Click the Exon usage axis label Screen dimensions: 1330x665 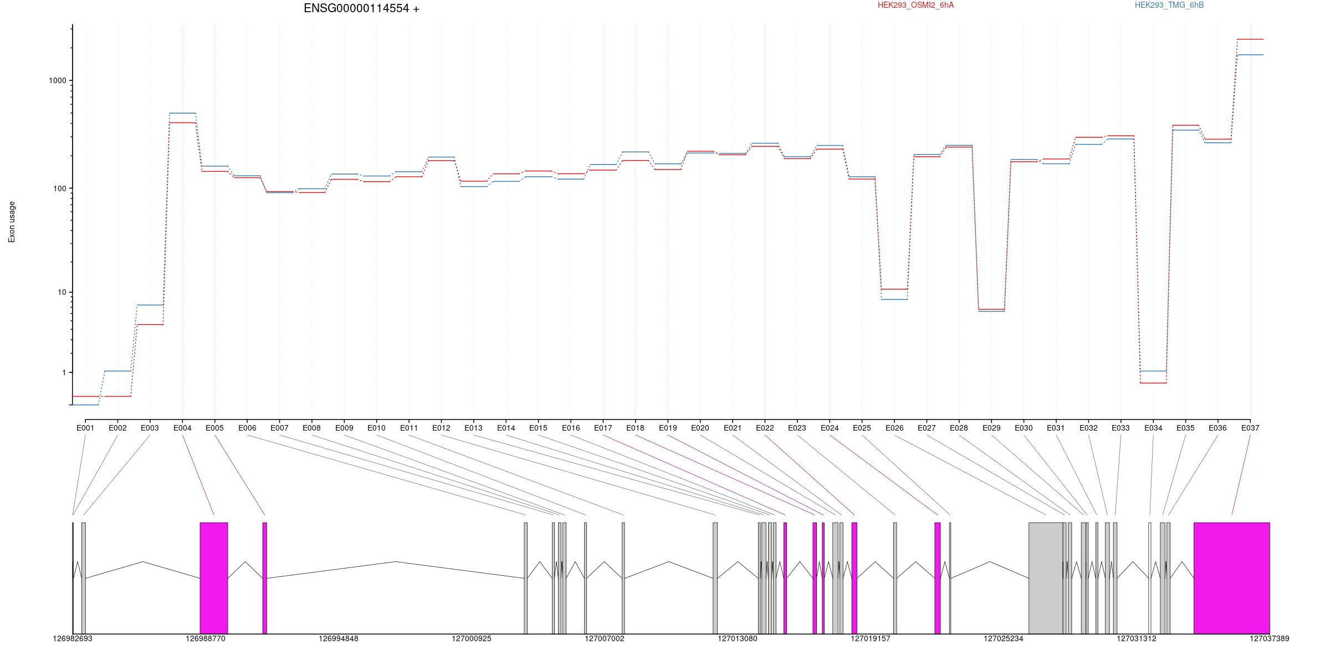point(12,222)
